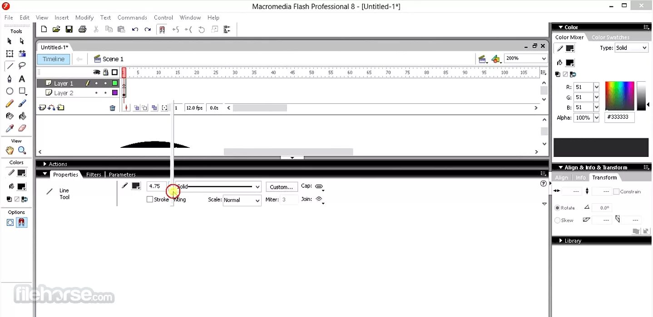Select the Ink Bottle tool
Image resolution: width=653 pixels, height=317 pixels.
pos(10,116)
